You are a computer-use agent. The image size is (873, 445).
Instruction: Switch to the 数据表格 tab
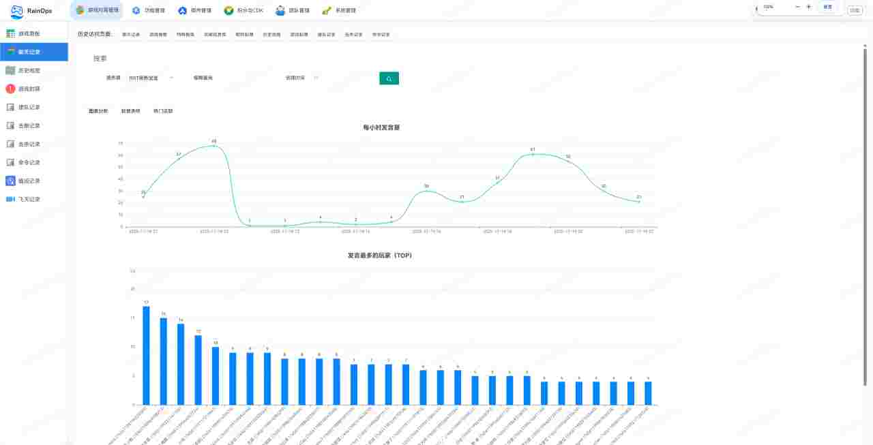coord(130,110)
